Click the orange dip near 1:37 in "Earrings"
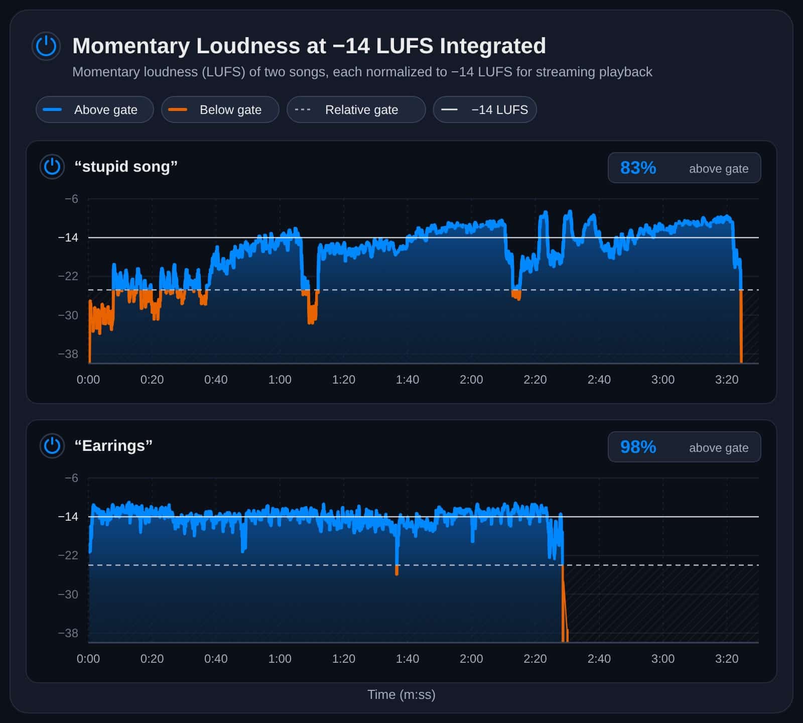Viewport: 803px width, 723px height. click(396, 570)
